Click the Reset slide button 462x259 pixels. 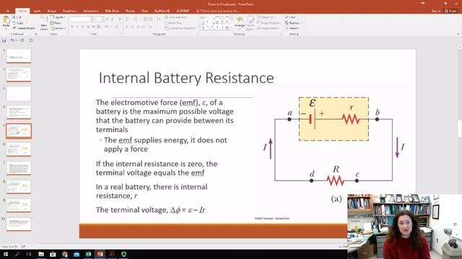tap(56, 22)
